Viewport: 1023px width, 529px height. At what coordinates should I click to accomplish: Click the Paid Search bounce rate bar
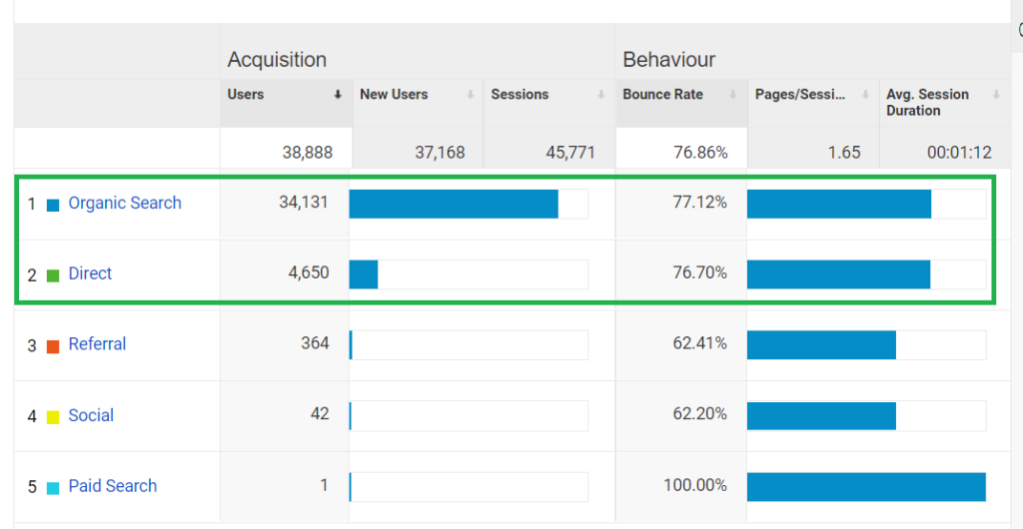tap(866, 486)
